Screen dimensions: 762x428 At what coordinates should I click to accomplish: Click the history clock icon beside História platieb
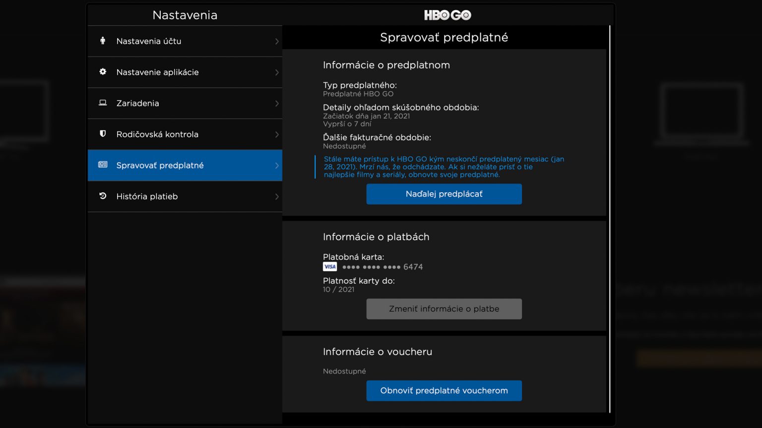(x=103, y=196)
